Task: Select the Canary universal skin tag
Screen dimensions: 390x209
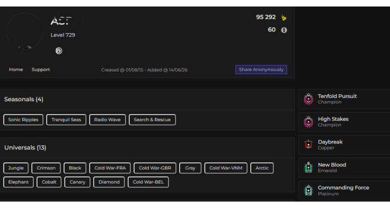Action: pyautogui.click(x=77, y=182)
